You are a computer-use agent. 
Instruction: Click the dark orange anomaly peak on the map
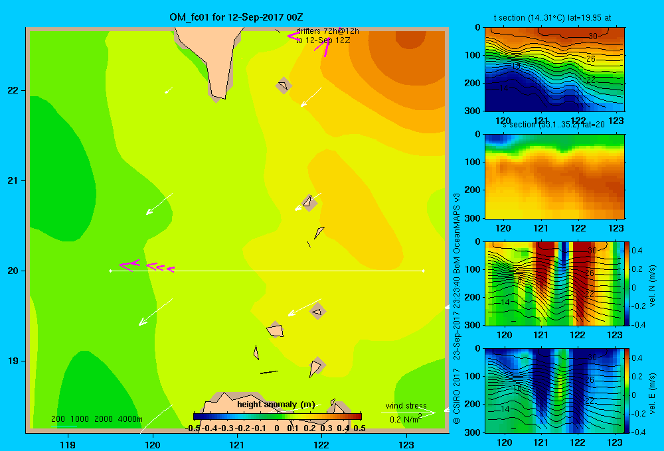pyautogui.click(x=410, y=38)
